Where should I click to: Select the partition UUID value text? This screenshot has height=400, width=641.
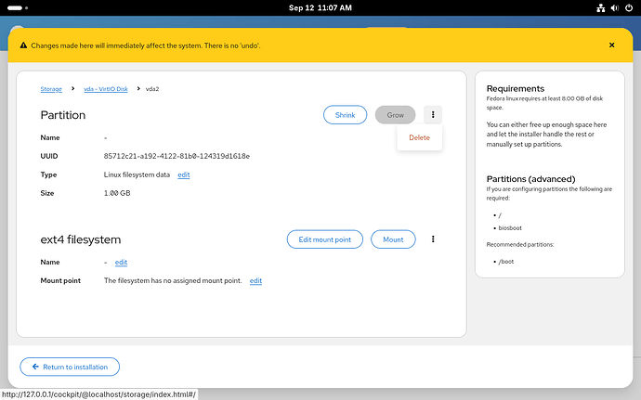[x=177, y=156]
